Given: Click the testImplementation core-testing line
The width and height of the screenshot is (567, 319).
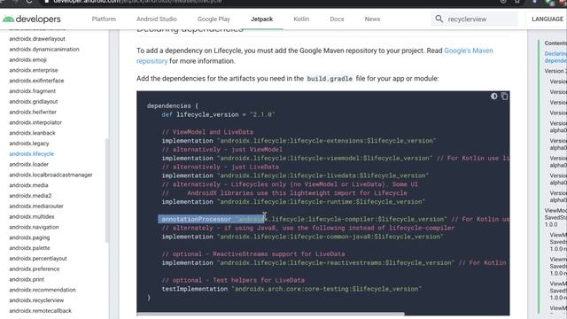Looking at the screenshot, I should 291,289.
